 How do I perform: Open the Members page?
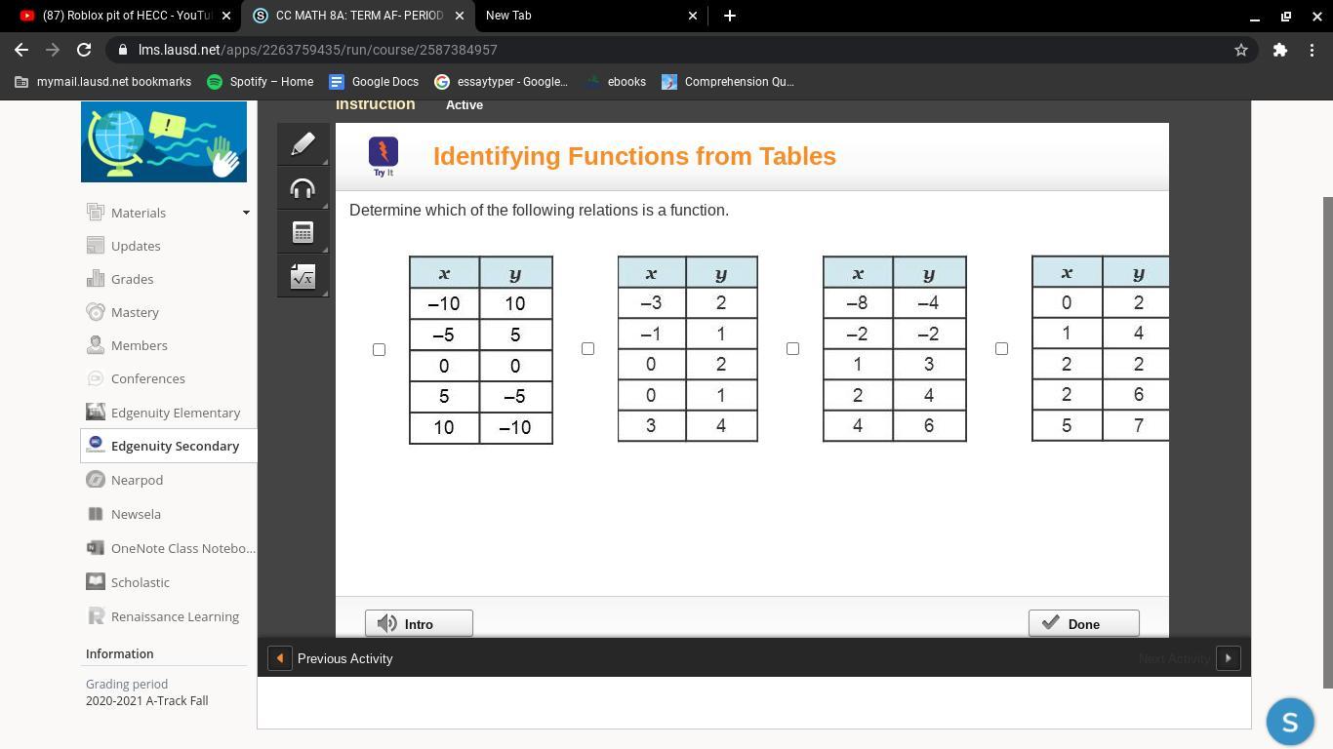[x=140, y=345]
